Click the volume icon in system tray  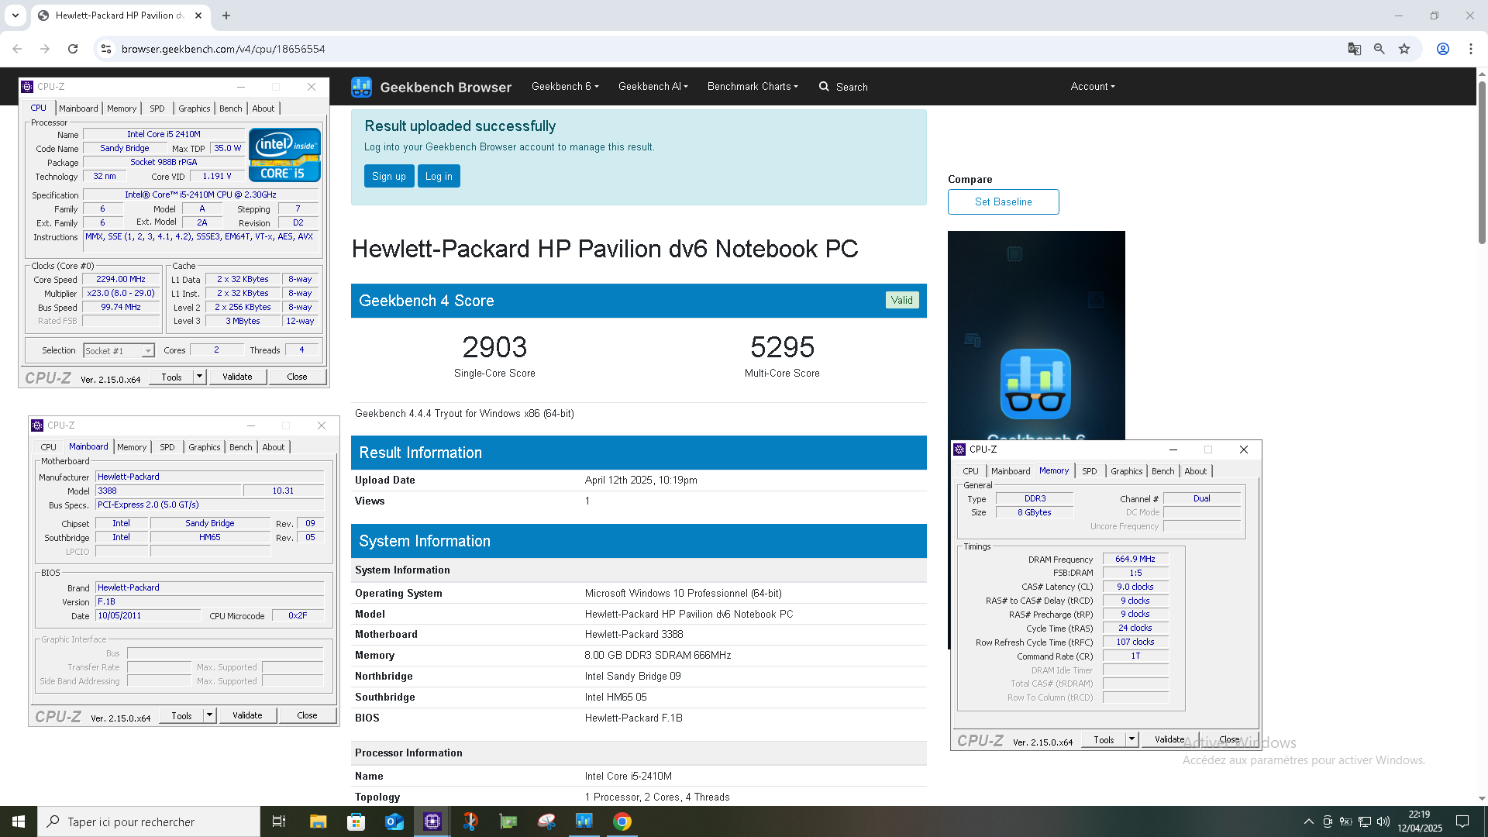coord(1383,821)
